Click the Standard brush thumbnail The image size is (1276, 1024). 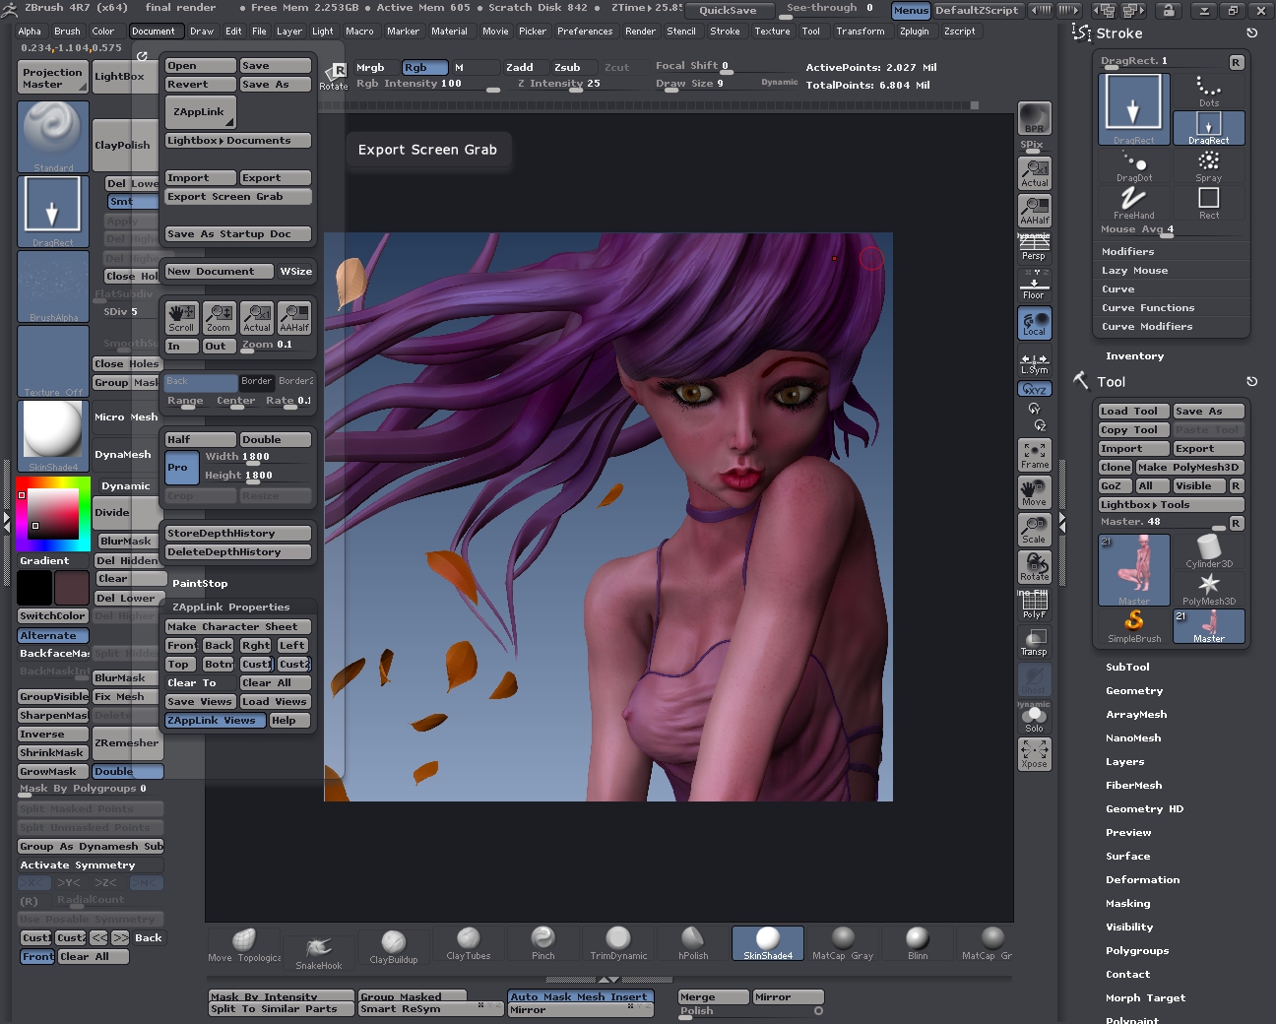(x=53, y=137)
